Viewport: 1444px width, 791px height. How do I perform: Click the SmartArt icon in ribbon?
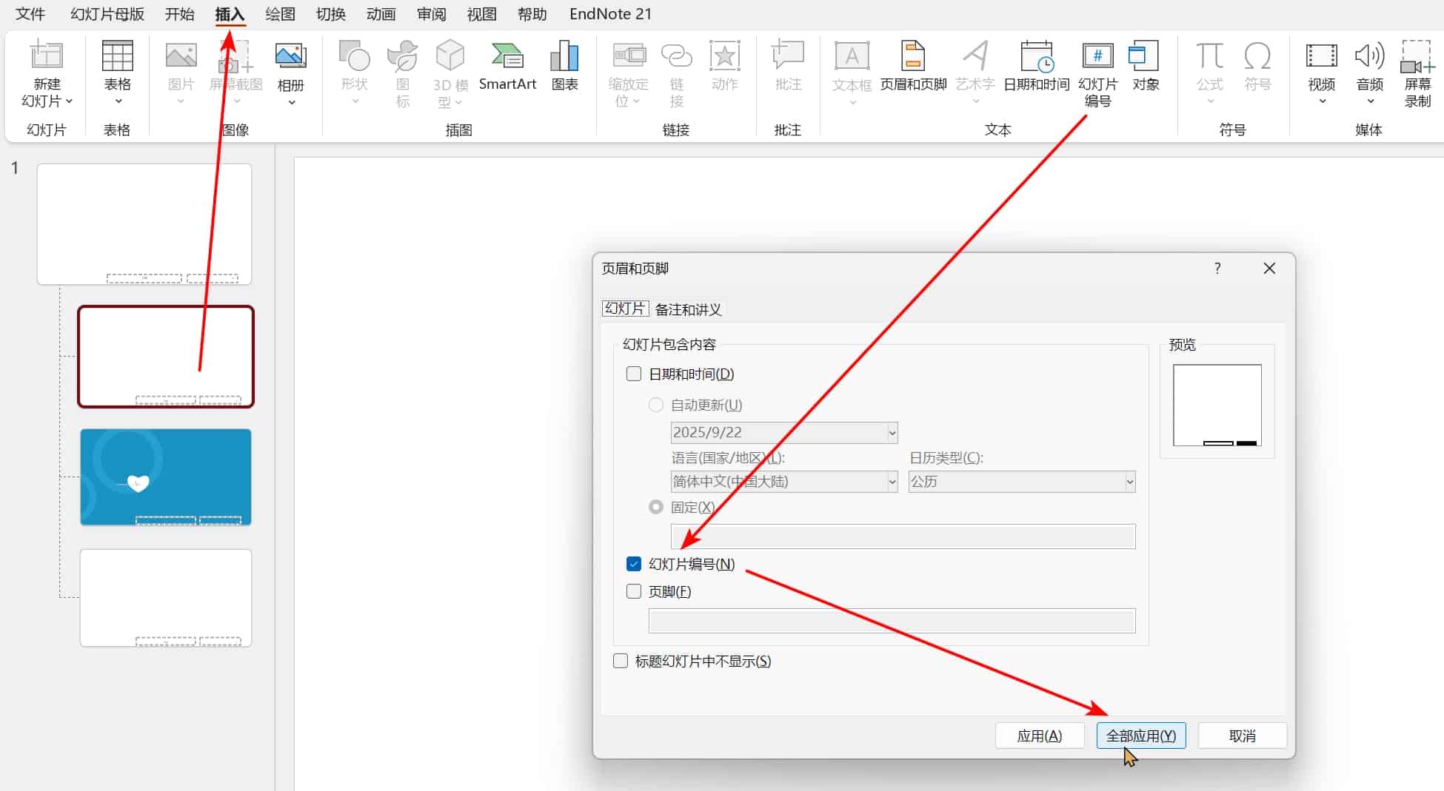click(x=507, y=59)
